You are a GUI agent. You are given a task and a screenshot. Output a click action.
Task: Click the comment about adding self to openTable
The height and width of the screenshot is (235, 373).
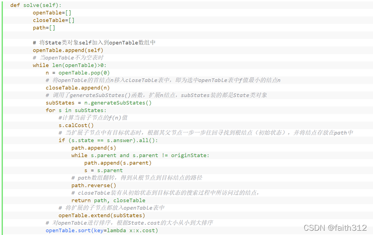coord(94,43)
